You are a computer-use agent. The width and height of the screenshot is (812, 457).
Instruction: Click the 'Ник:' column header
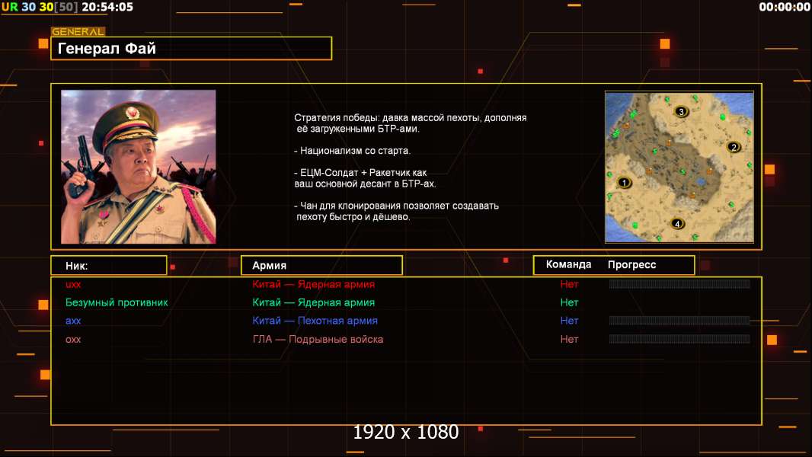109,266
